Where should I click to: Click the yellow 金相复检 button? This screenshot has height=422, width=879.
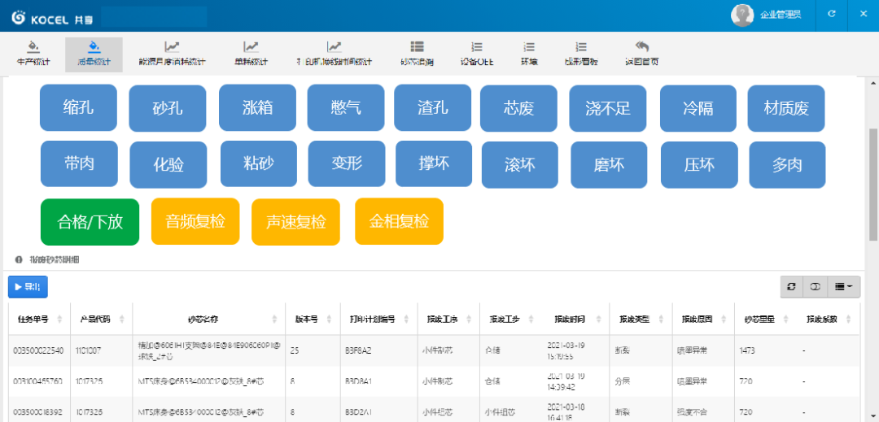[x=399, y=222]
